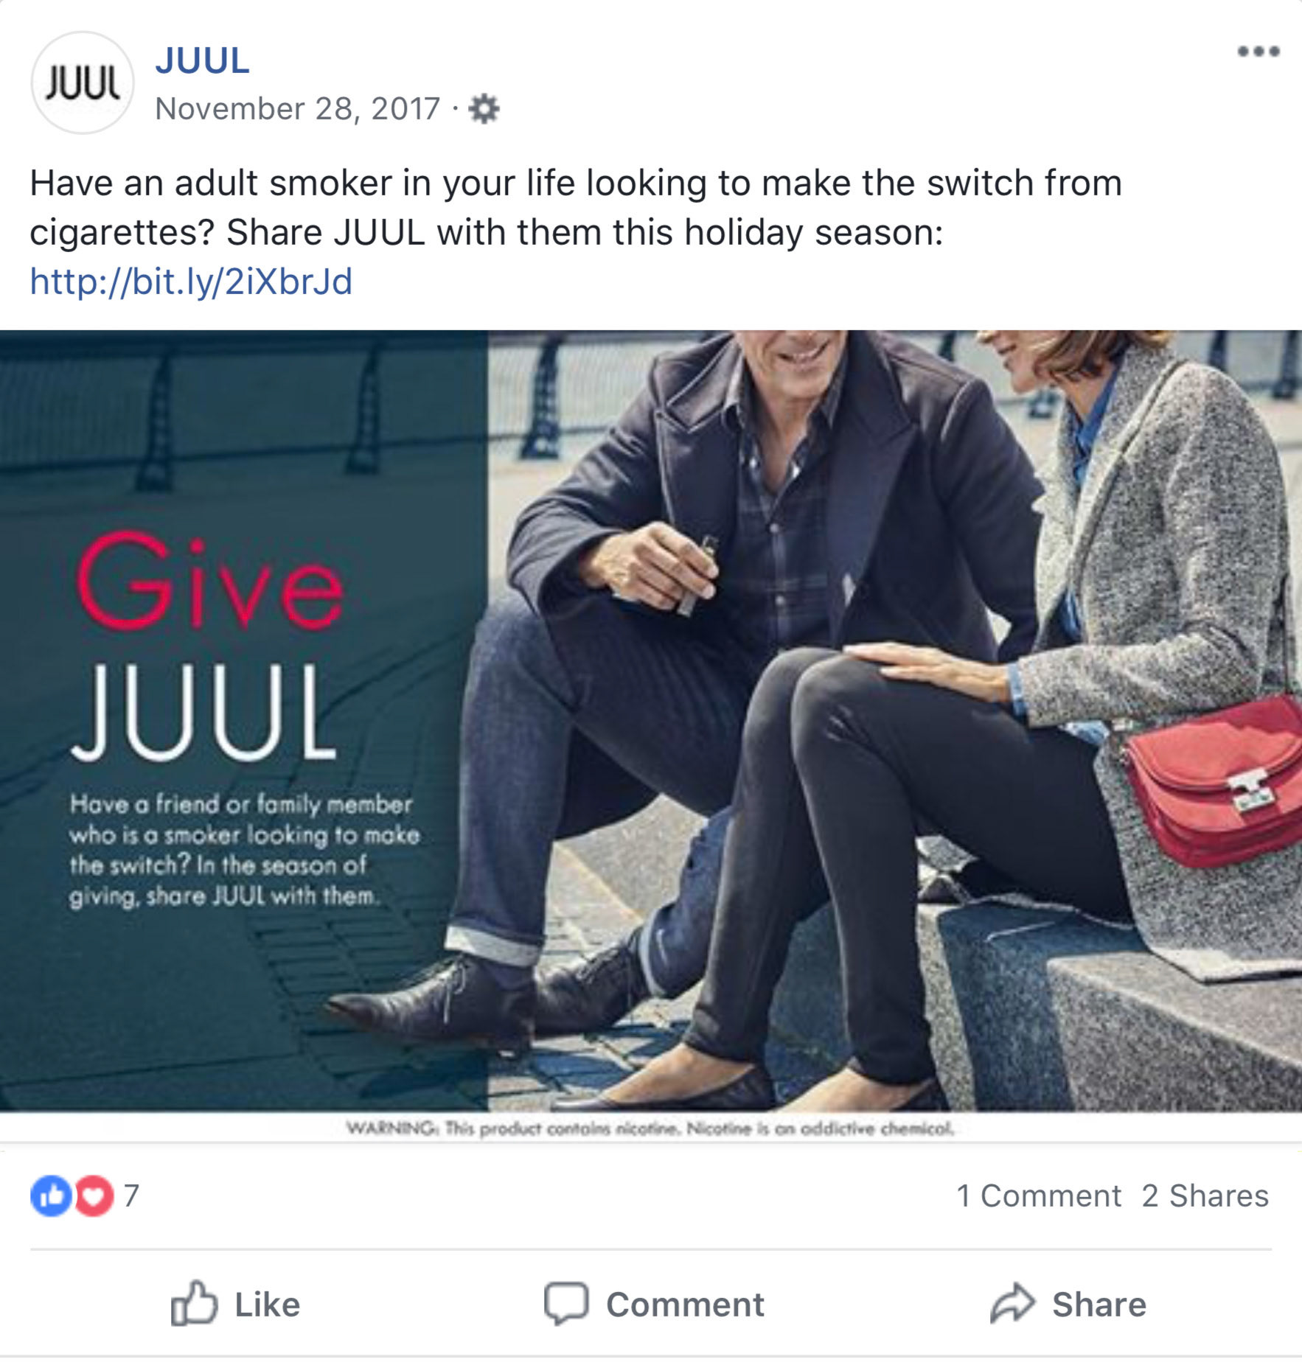The width and height of the screenshot is (1302, 1368).
Task: Click the blue thumbs-up reaction icon
Action: point(51,1195)
